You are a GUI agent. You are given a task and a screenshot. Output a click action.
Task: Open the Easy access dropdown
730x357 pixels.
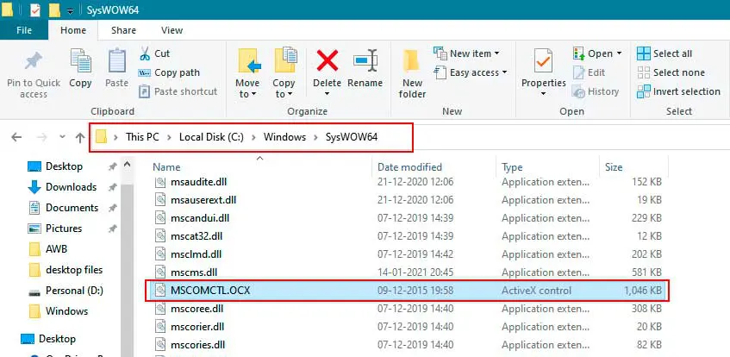[x=471, y=72]
